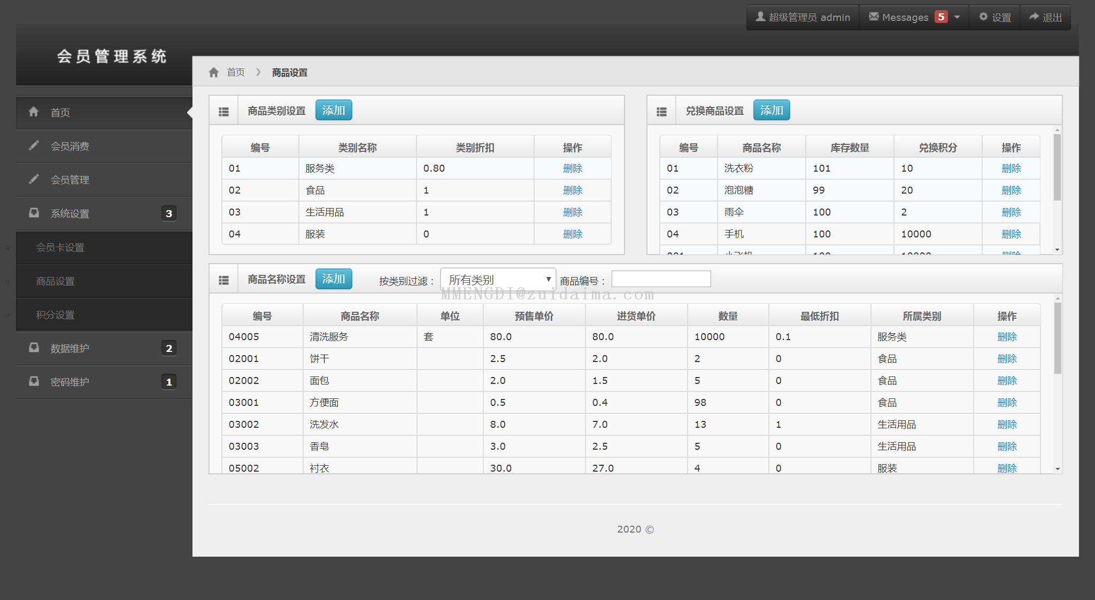Image resolution: width=1095 pixels, height=600 pixels.
Task: Go to 首页 in the sidebar
Action: point(104,112)
